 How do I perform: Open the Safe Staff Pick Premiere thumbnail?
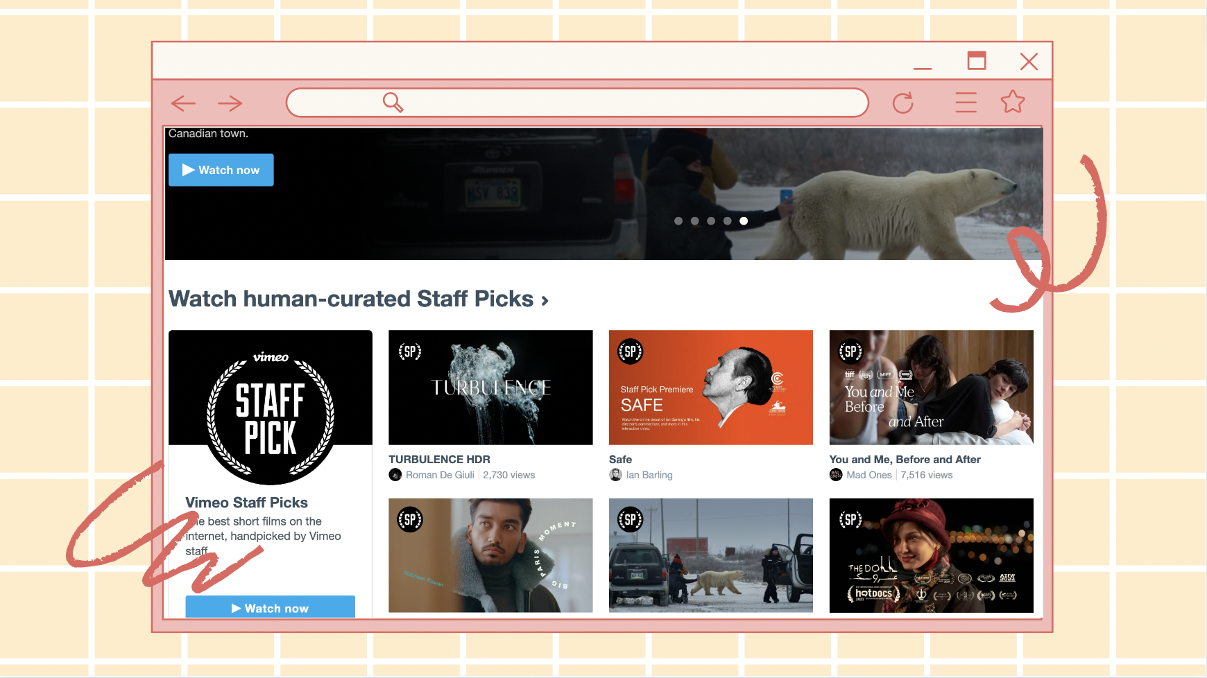711,388
